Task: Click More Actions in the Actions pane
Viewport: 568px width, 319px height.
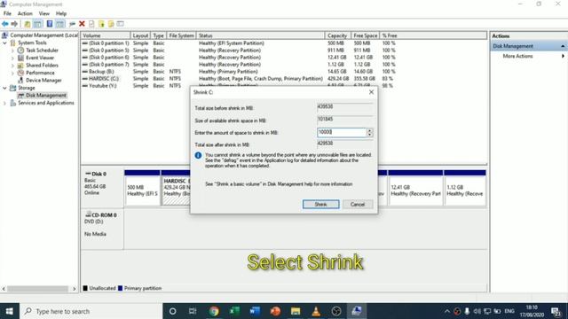Action: 517,56
